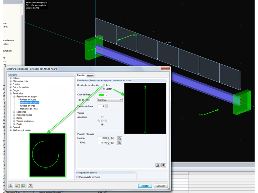Click the navigator panel pin icon
Screen dimensions: 258x193
click(18, 1)
